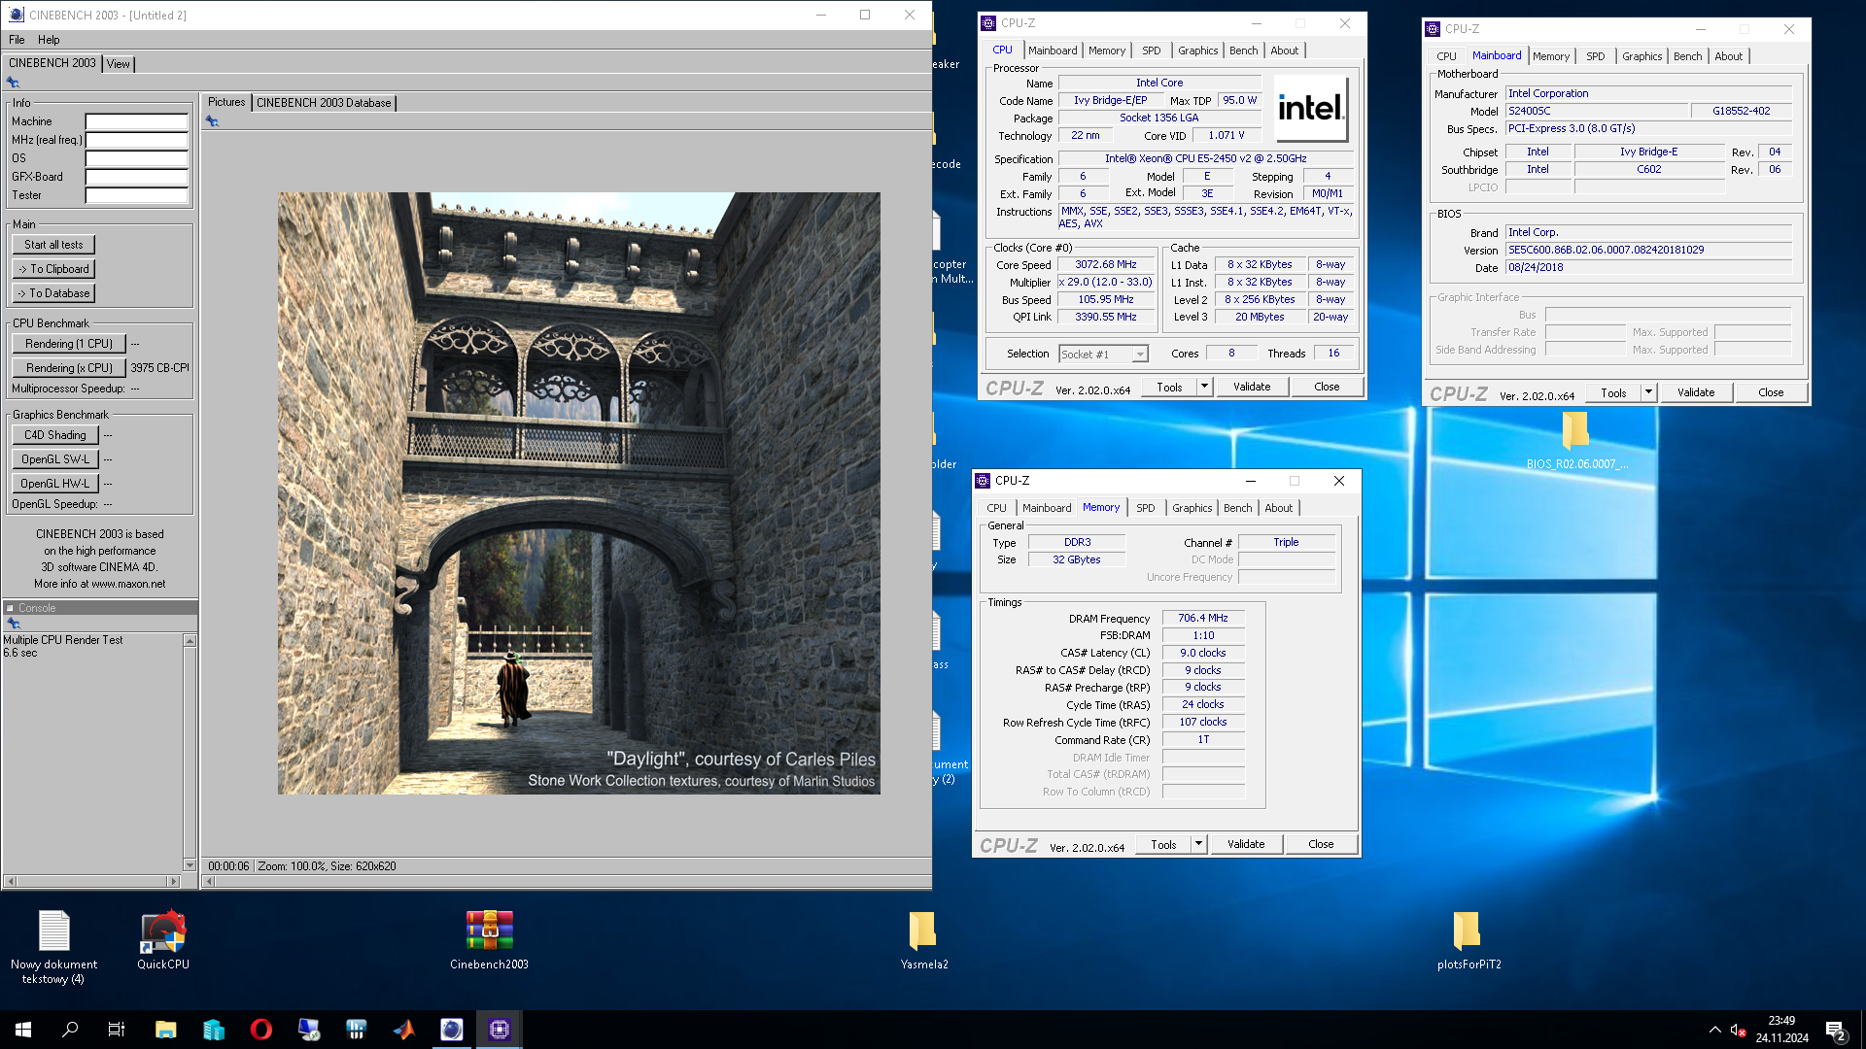Click the Intel logo in CPU-Z
Image resolution: width=1866 pixels, height=1049 pixels.
1310,109
